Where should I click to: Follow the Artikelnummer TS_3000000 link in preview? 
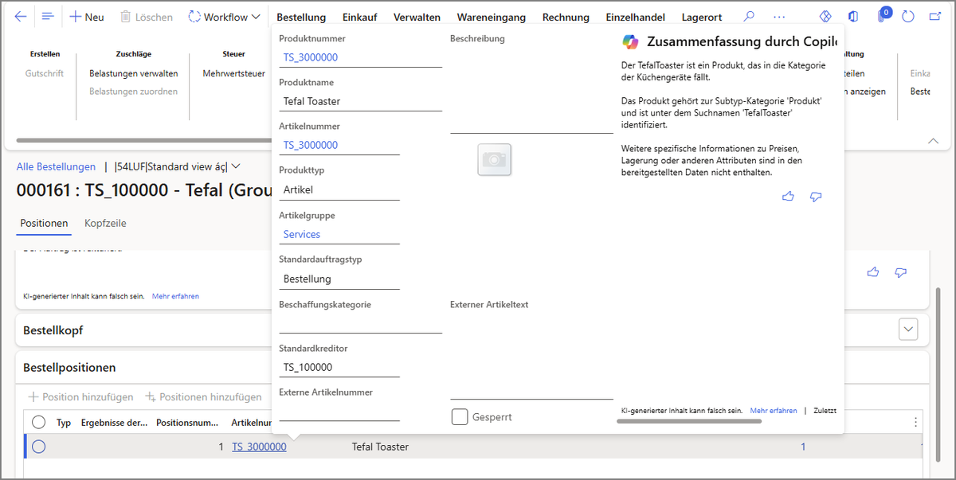(311, 145)
